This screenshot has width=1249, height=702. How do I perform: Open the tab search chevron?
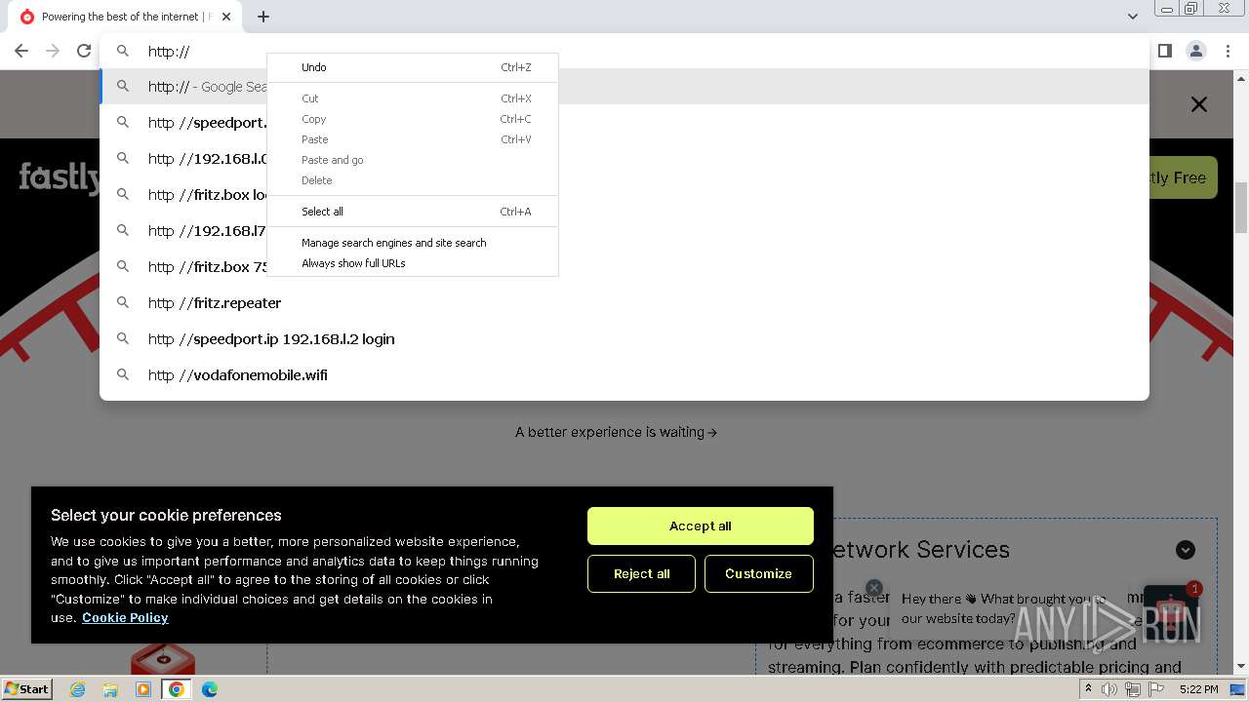tap(1133, 17)
